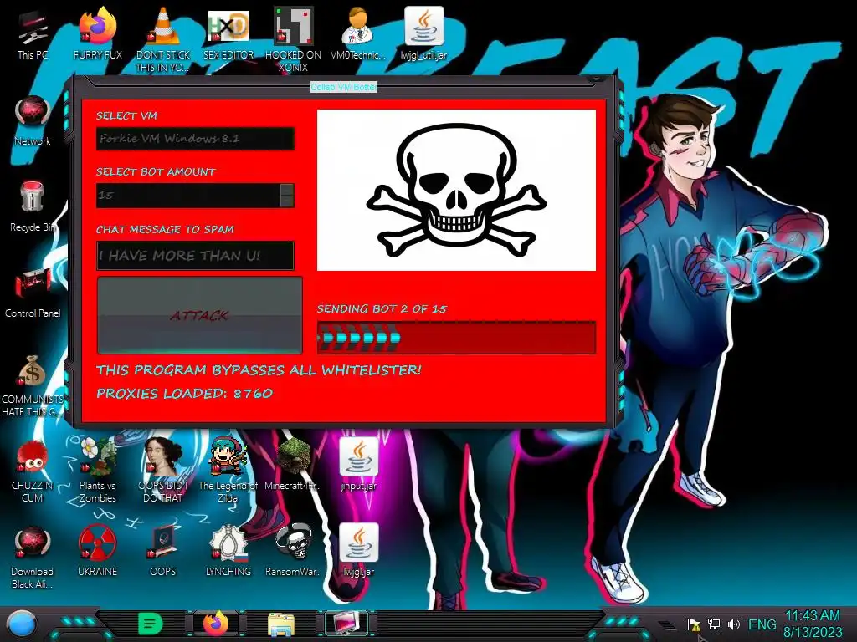Click the 'PROXIES LOADED: 8760' text
The height and width of the screenshot is (642, 857).
coord(184,394)
